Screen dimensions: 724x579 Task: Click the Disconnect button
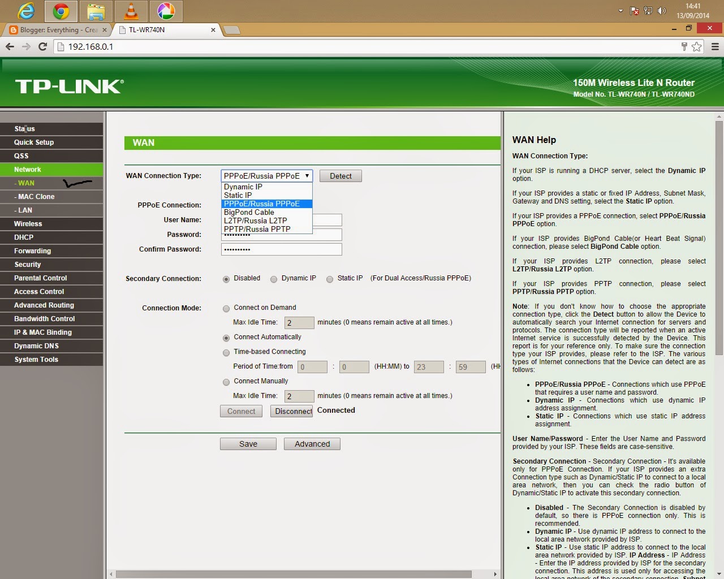tap(292, 411)
